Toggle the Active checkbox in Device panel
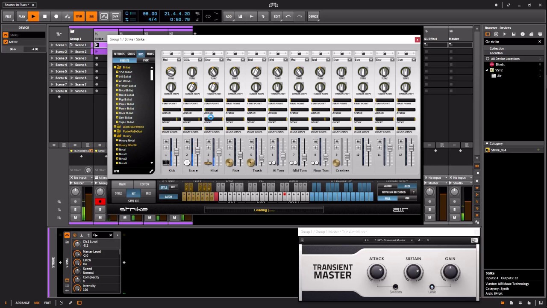 pos(6,42)
